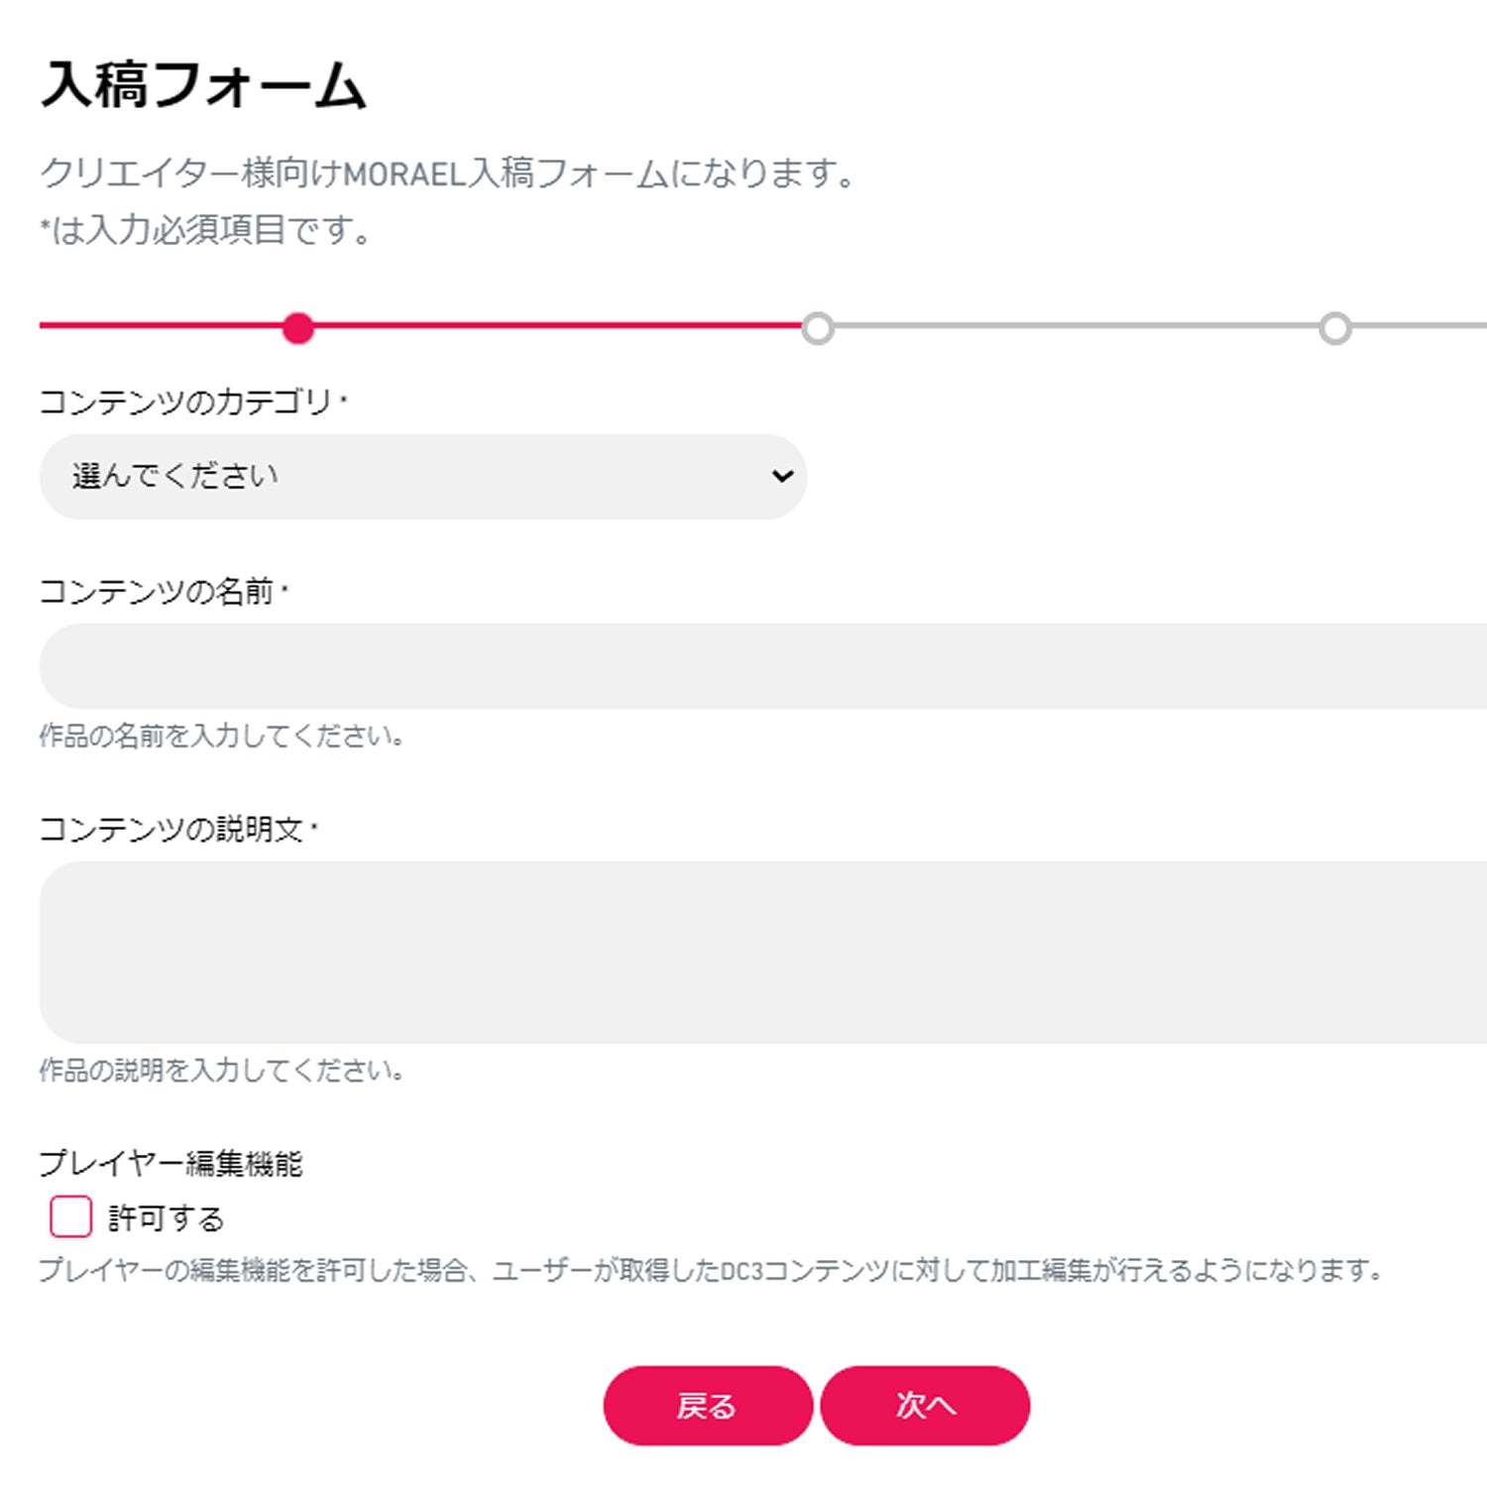The height and width of the screenshot is (1487, 1487).
Task: Click the pink completed progress bar segment
Action: tap(555, 325)
